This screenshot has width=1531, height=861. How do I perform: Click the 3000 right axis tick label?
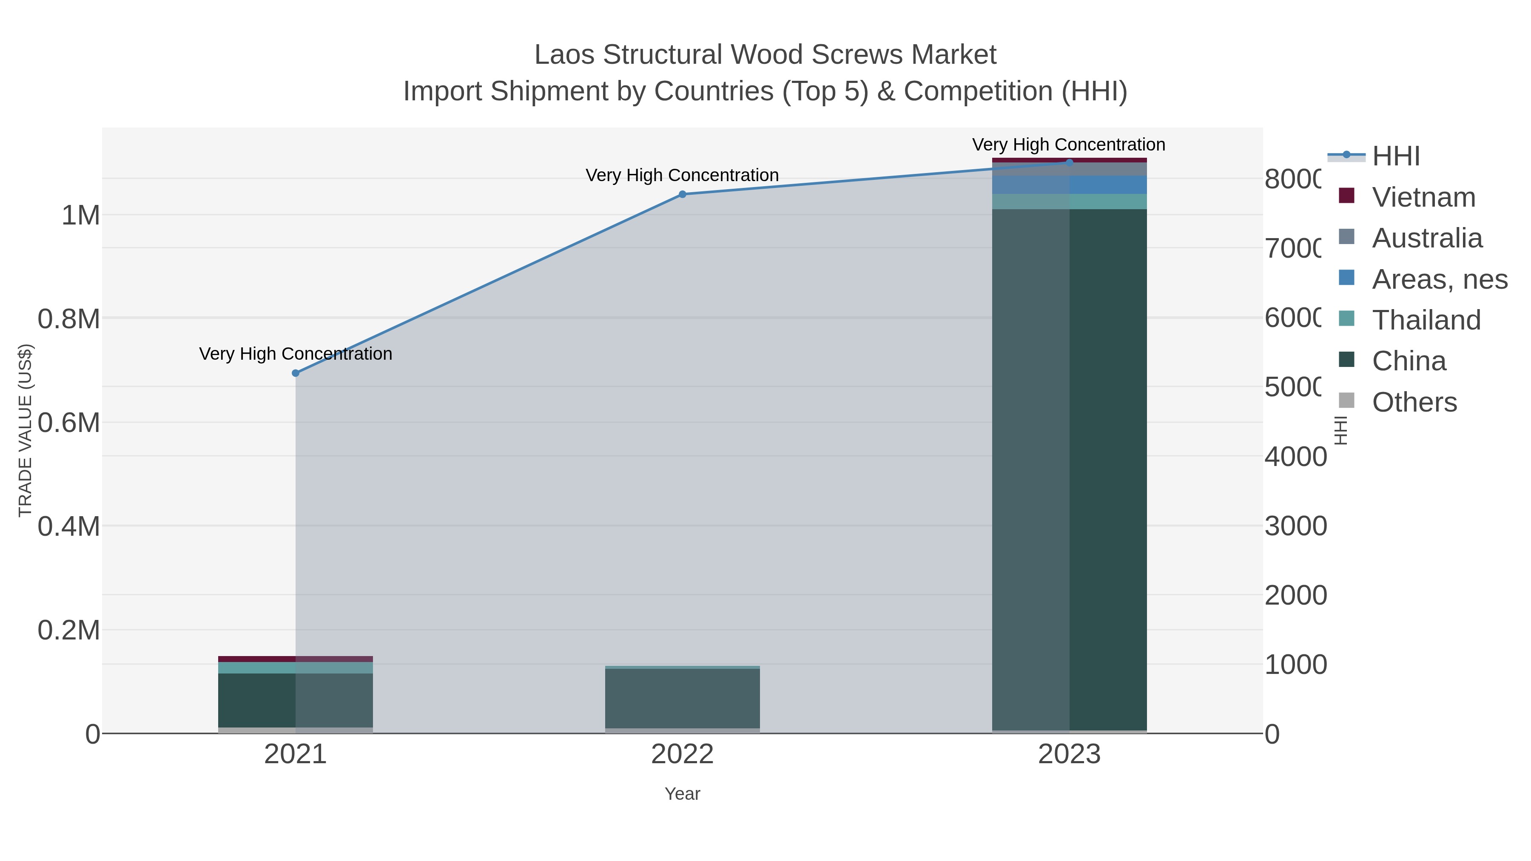[x=1296, y=526]
